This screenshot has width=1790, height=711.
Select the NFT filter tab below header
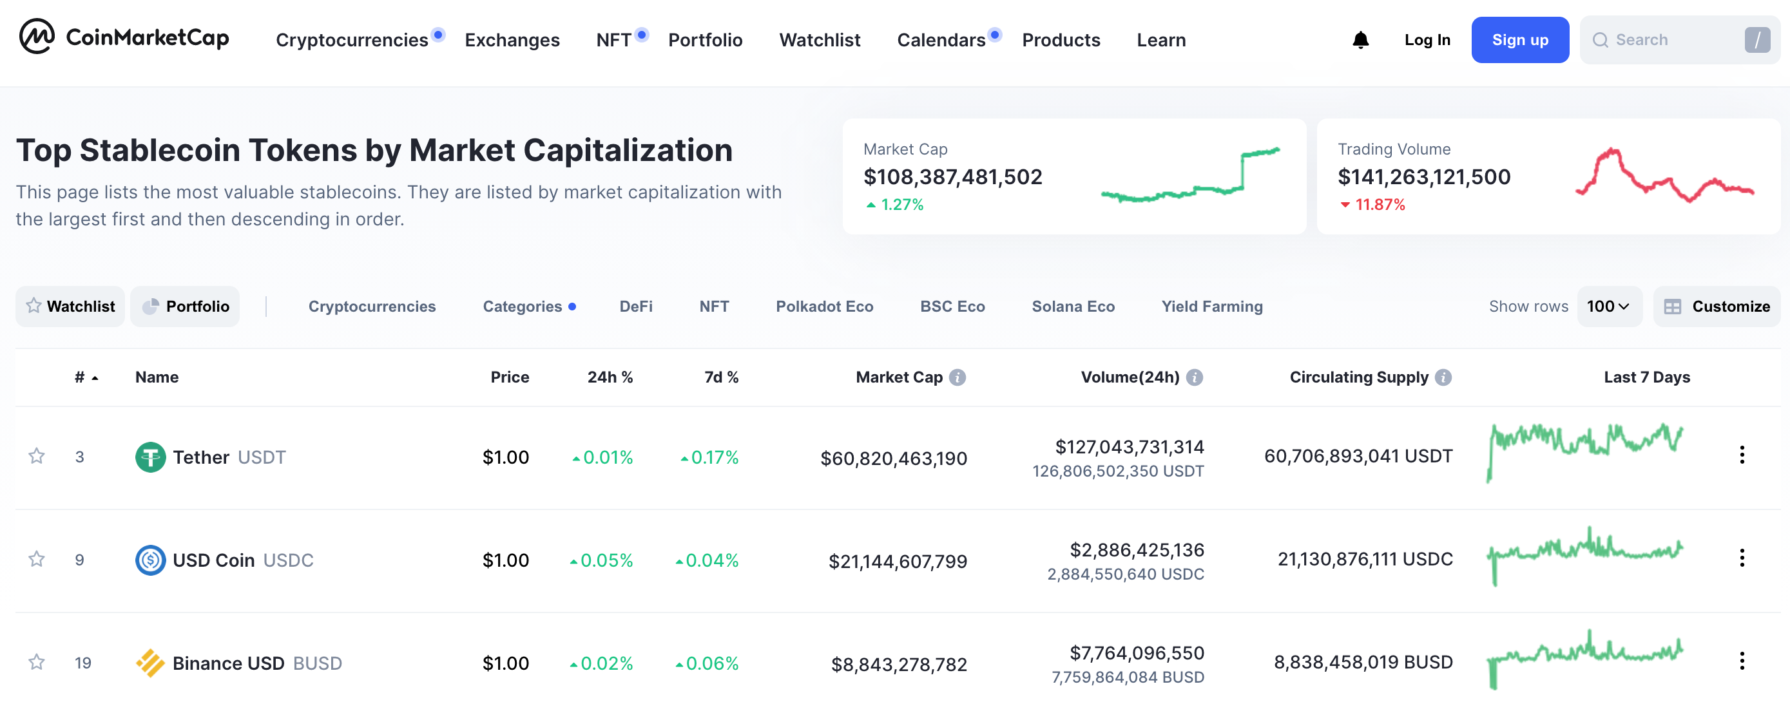pos(715,306)
